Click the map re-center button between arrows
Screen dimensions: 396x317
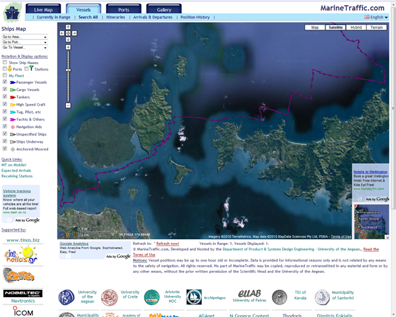tap(68, 34)
